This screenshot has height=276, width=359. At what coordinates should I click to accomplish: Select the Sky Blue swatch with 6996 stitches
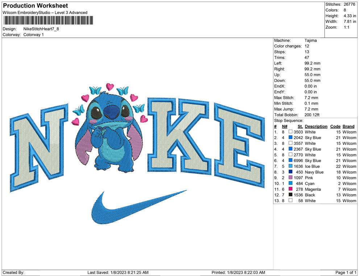[290, 160]
